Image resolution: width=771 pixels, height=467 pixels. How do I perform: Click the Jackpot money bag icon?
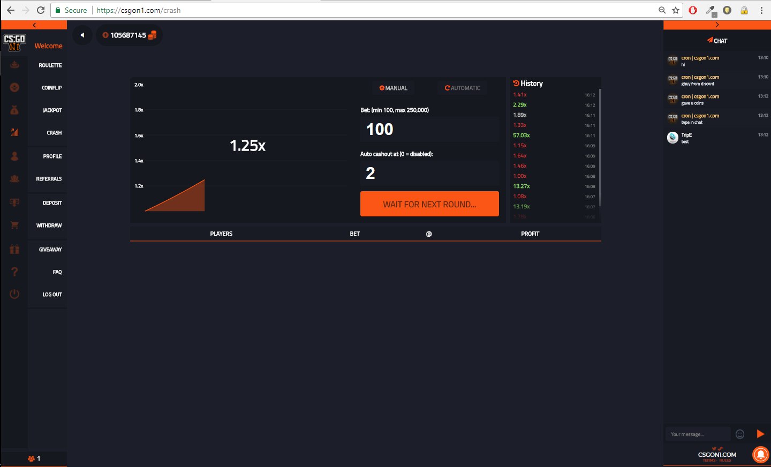pos(14,110)
